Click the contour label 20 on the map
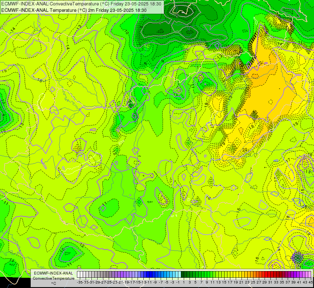The width and height of the screenshot is (314, 288). [x=245, y=149]
